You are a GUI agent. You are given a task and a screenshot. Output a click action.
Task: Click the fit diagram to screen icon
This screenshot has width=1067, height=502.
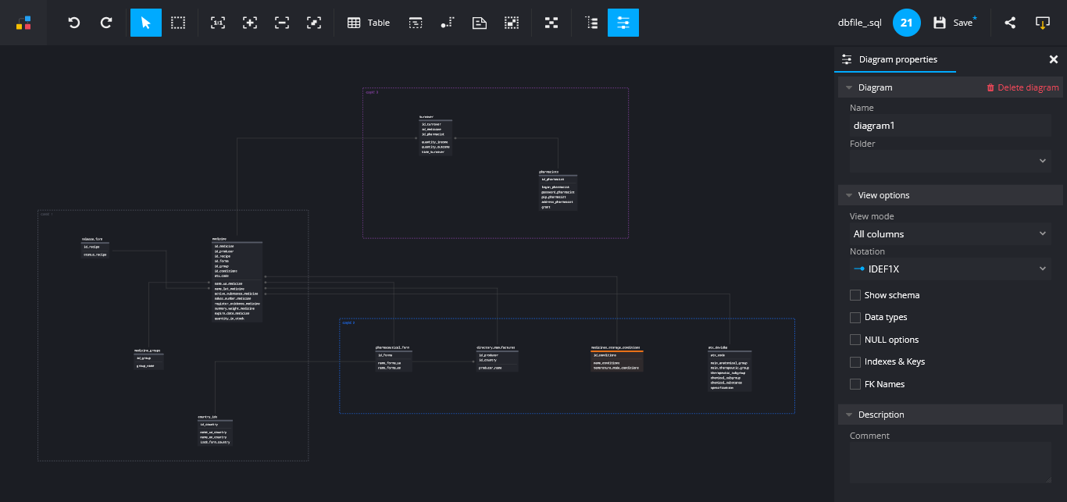click(x=314, y=23)
